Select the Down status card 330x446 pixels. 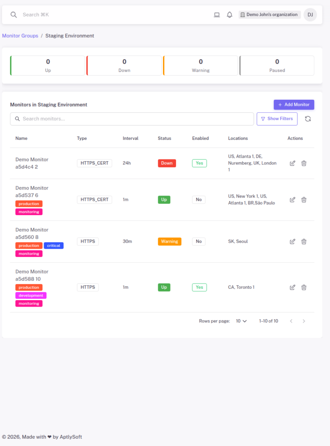point(124,66)
